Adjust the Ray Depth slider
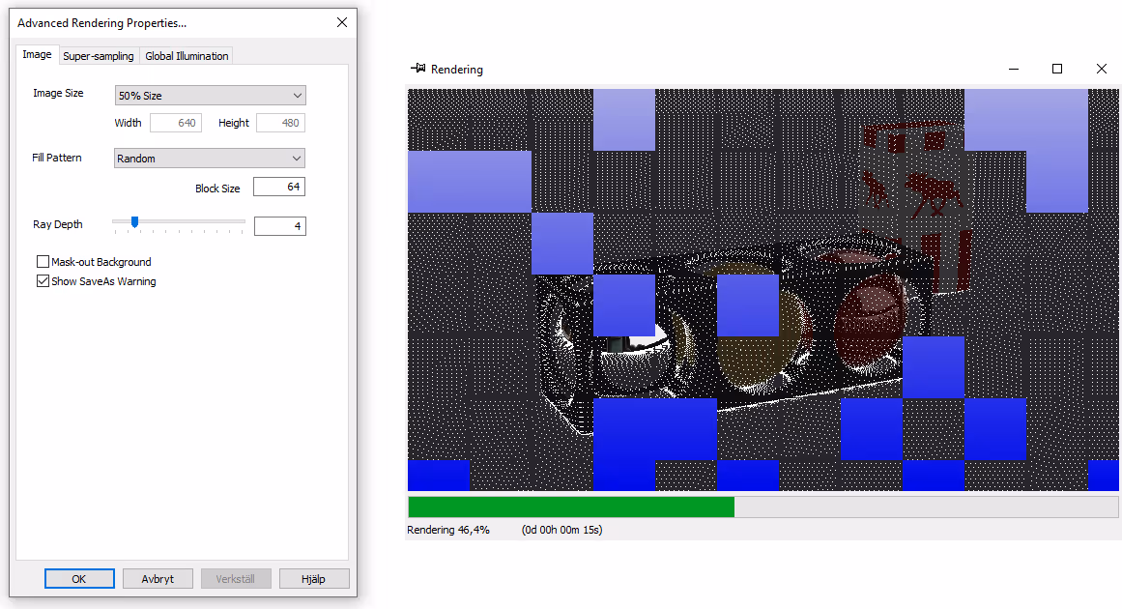This screenshot has width=1122, height=609. (134, 222)
